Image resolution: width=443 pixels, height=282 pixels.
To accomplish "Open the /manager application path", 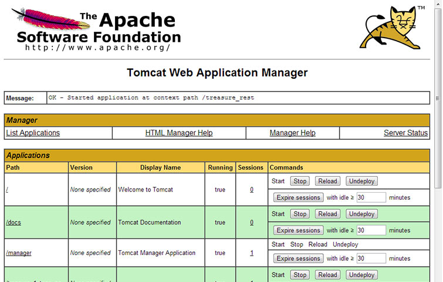I will pyautogui.click(x=19, y=253).
